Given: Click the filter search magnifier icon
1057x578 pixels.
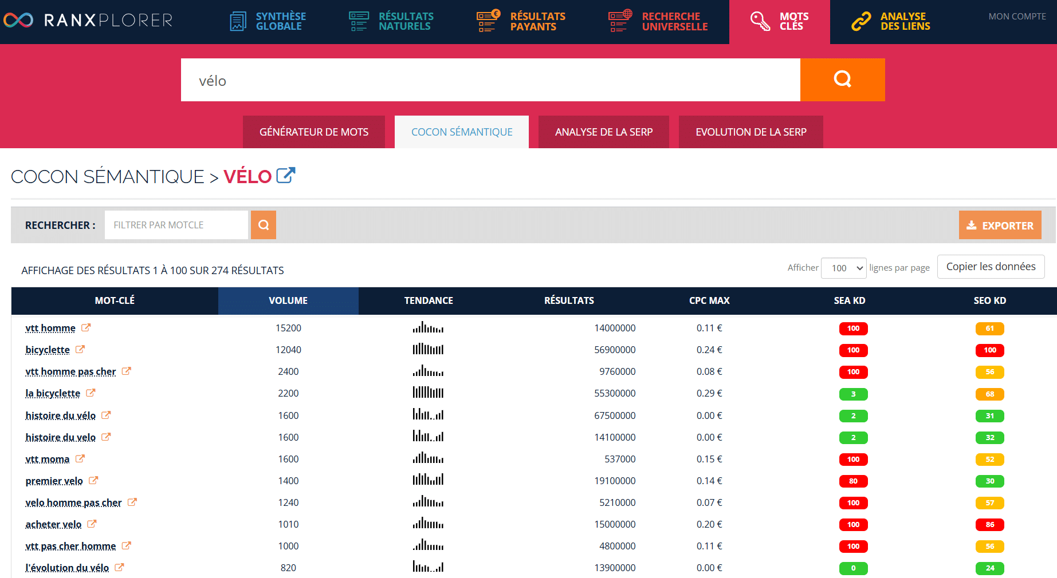Looking at the screenshot, I should tap(264, 225).
